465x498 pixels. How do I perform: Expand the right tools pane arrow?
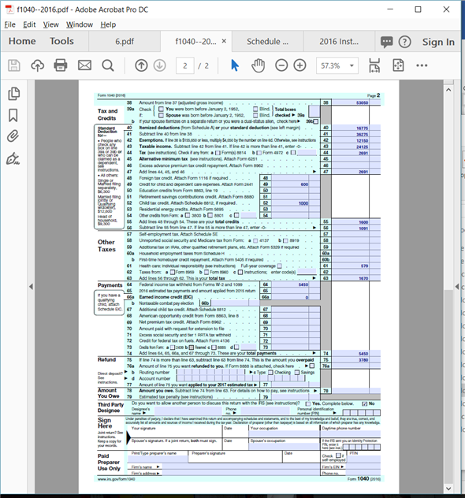(456, 287)
